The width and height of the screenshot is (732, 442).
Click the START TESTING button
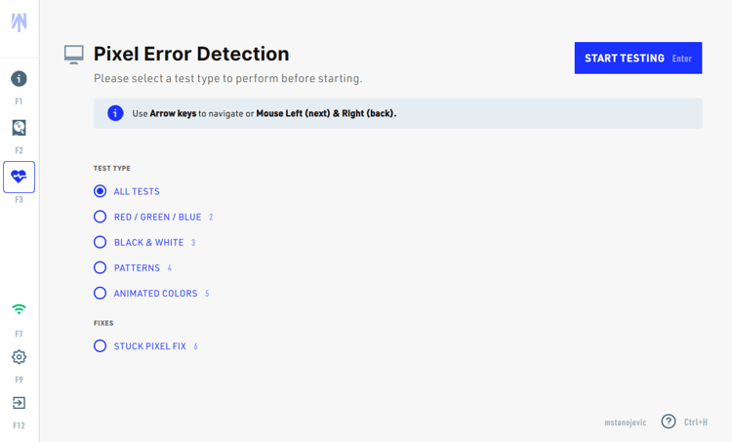(638, 58)
